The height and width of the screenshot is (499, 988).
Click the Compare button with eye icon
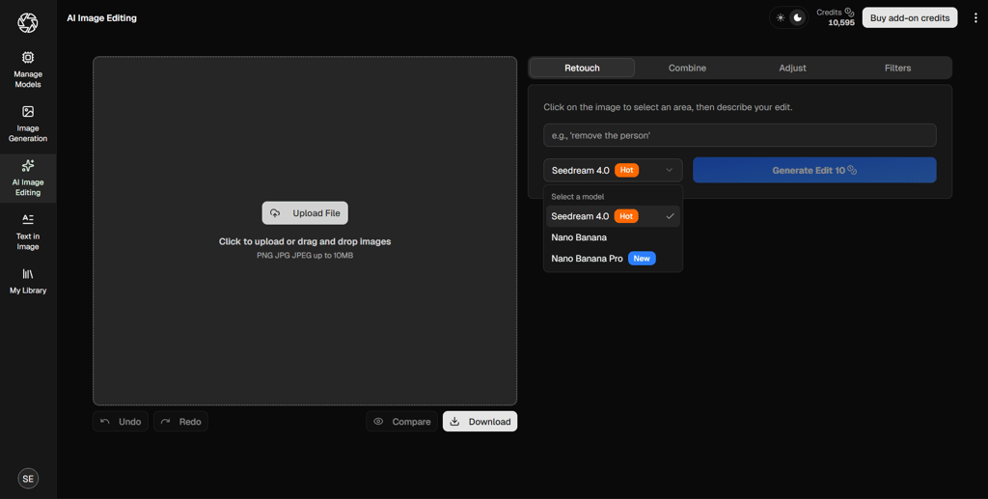coord(402,422)
